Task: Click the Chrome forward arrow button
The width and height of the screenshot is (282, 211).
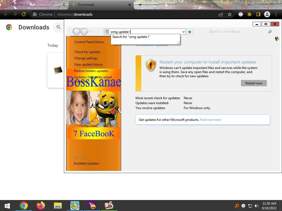Action: (x=15, y=14)
